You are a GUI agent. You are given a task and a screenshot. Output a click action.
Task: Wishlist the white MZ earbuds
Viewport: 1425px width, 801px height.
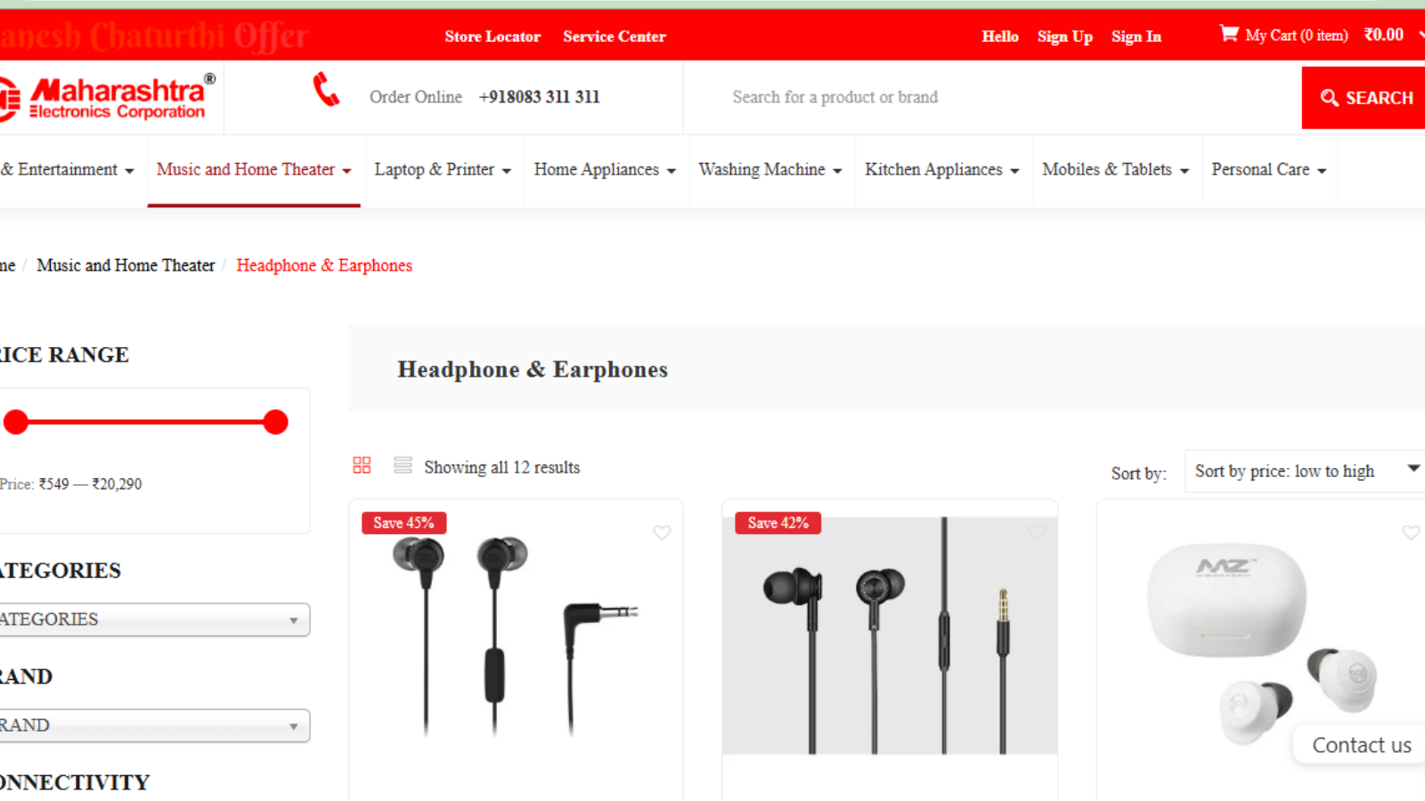point(1411,532)
